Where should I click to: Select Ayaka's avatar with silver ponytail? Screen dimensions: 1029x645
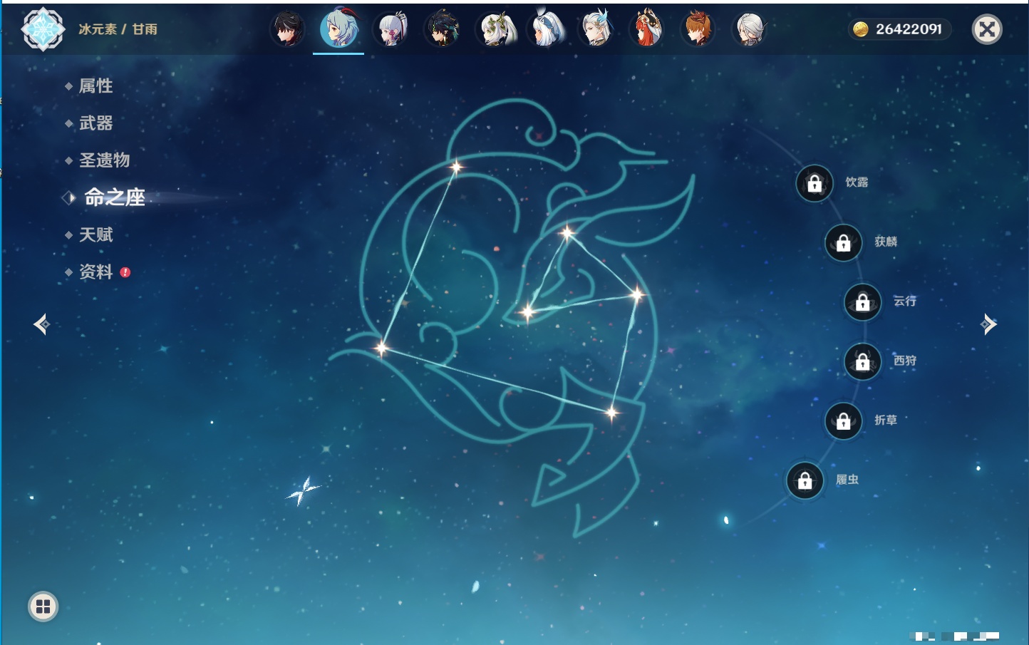(391, 30)
